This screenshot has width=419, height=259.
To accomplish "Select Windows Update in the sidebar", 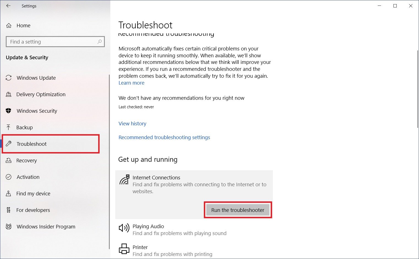I will tap(36, 78).
